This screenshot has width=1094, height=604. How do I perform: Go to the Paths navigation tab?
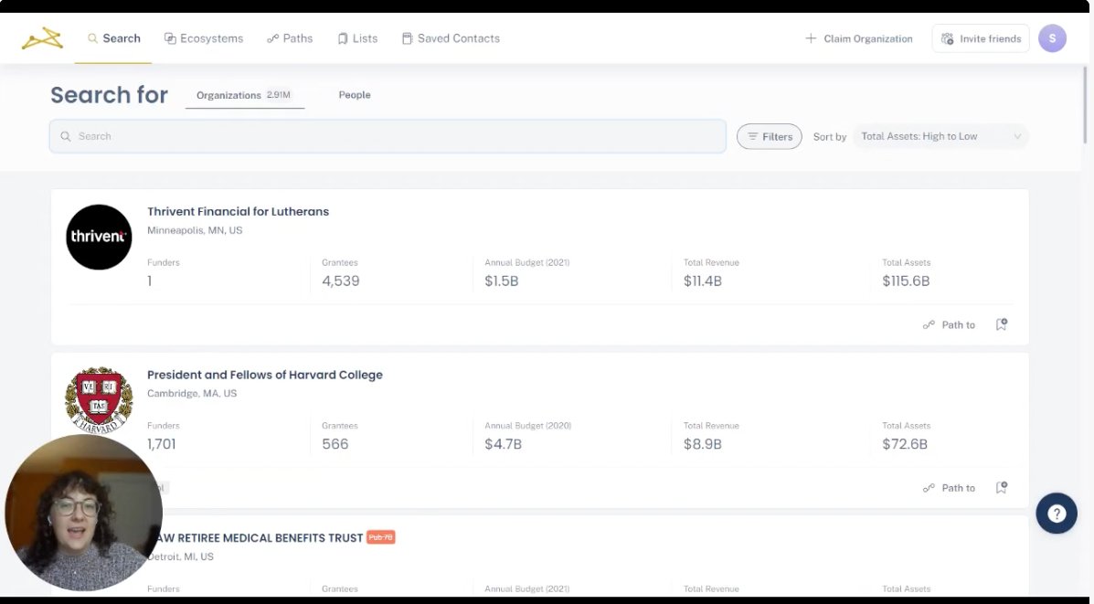pyautogui.click(x=290, y=38)
